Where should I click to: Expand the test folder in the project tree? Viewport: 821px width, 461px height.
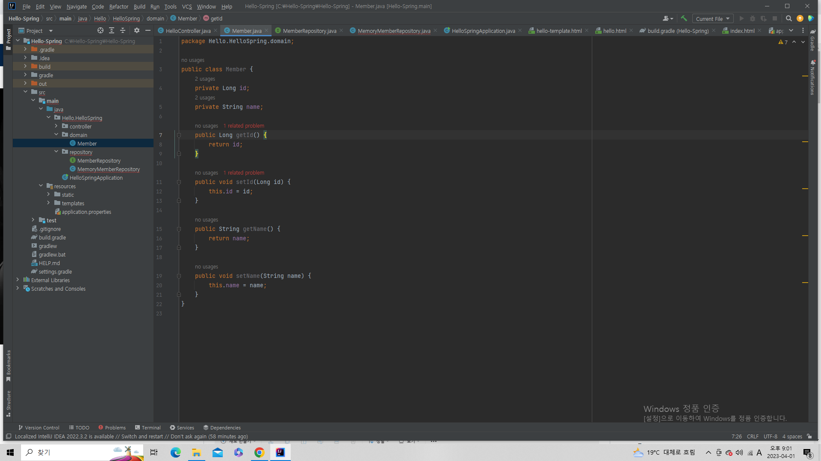coord(33,220)
